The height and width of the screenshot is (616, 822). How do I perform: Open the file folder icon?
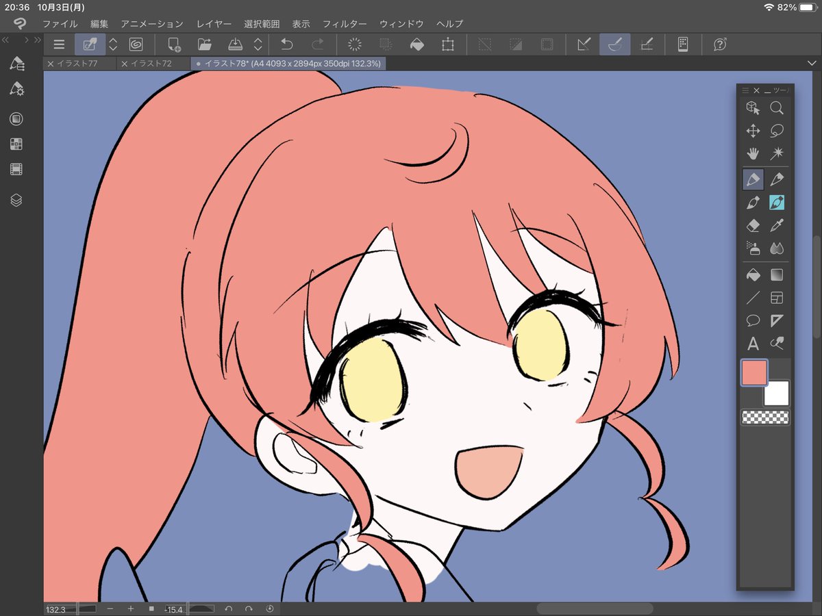[x=204, y=44]
